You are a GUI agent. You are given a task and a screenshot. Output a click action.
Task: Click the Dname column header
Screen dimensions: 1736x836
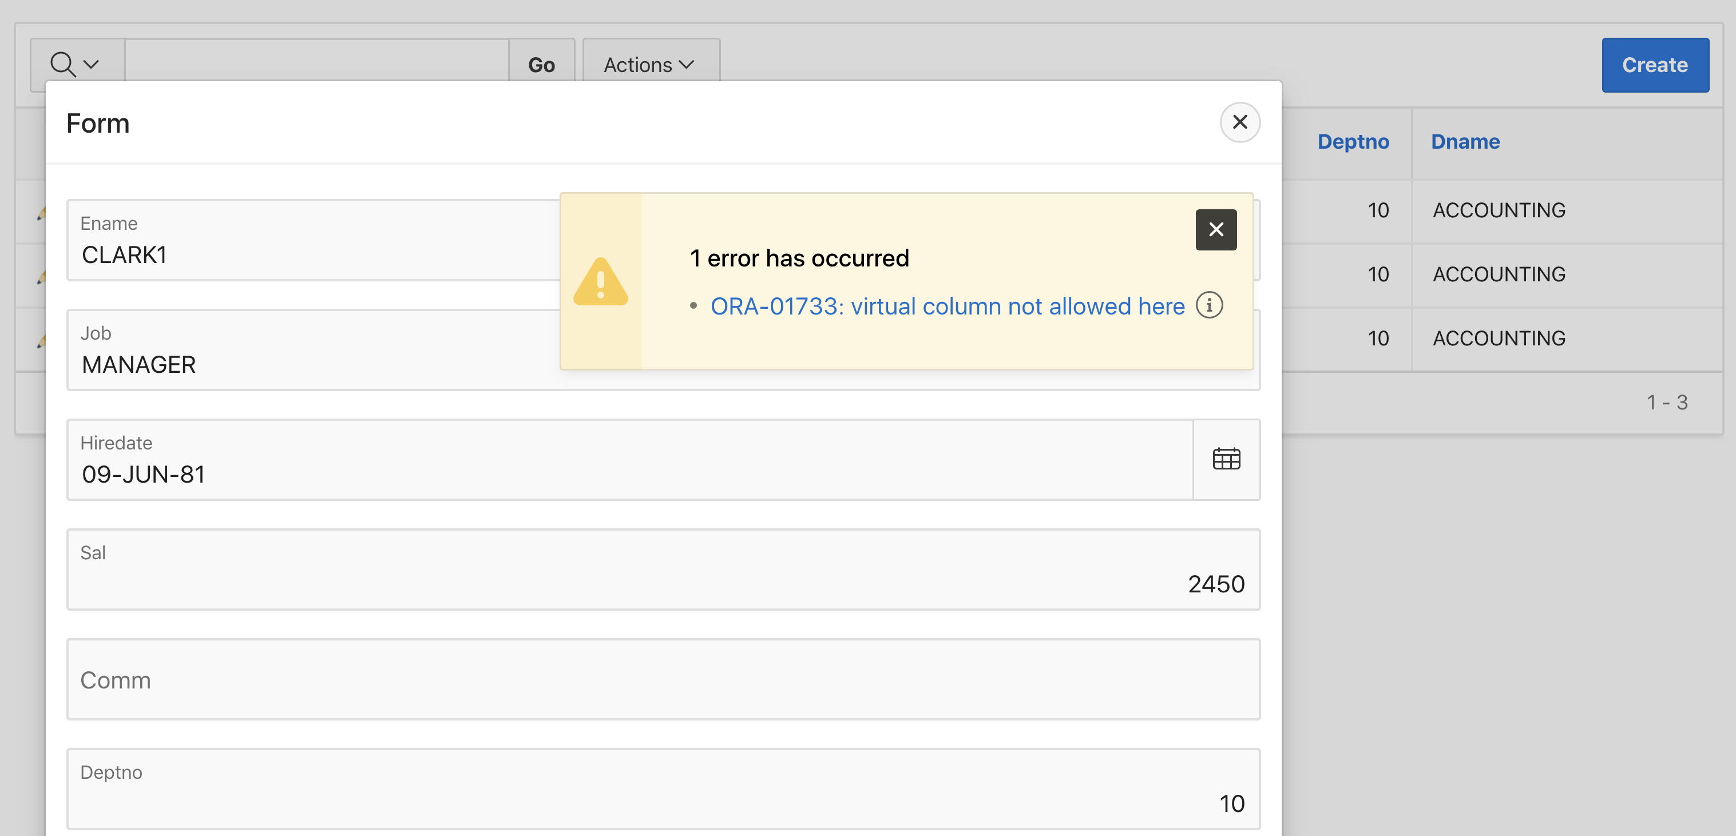(x=1465, y=142)
